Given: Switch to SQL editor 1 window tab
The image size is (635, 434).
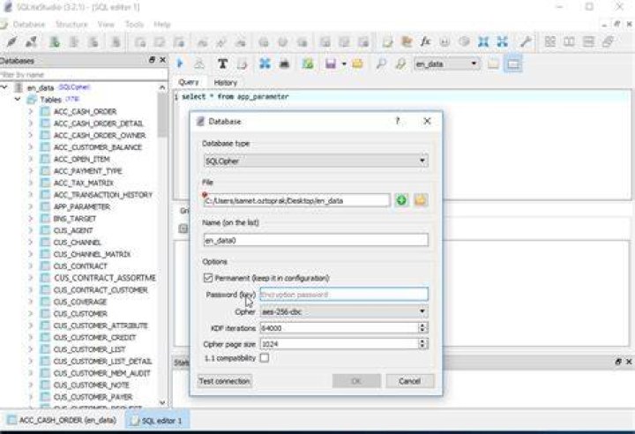Looking at the screenshot, I should click(x=157, y=421).
